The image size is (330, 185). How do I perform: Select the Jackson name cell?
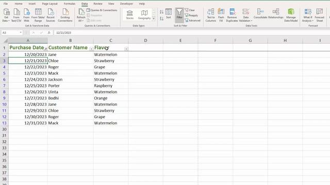point(71,80)
